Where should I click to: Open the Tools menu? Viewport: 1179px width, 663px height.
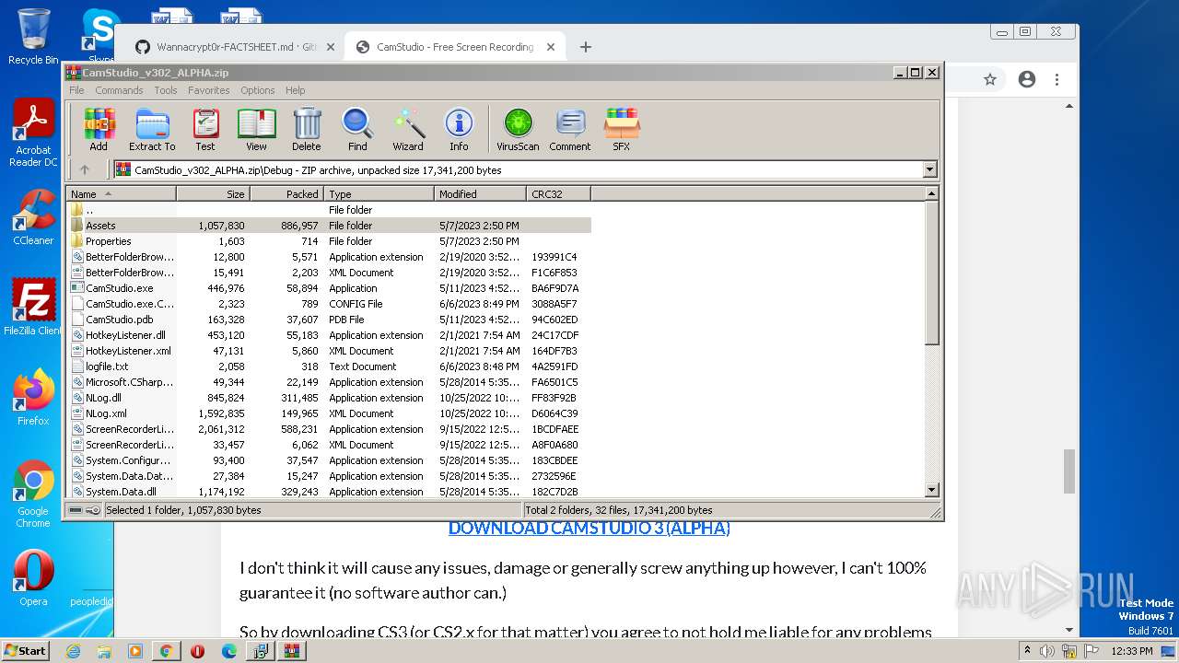(x=166, y=90)
